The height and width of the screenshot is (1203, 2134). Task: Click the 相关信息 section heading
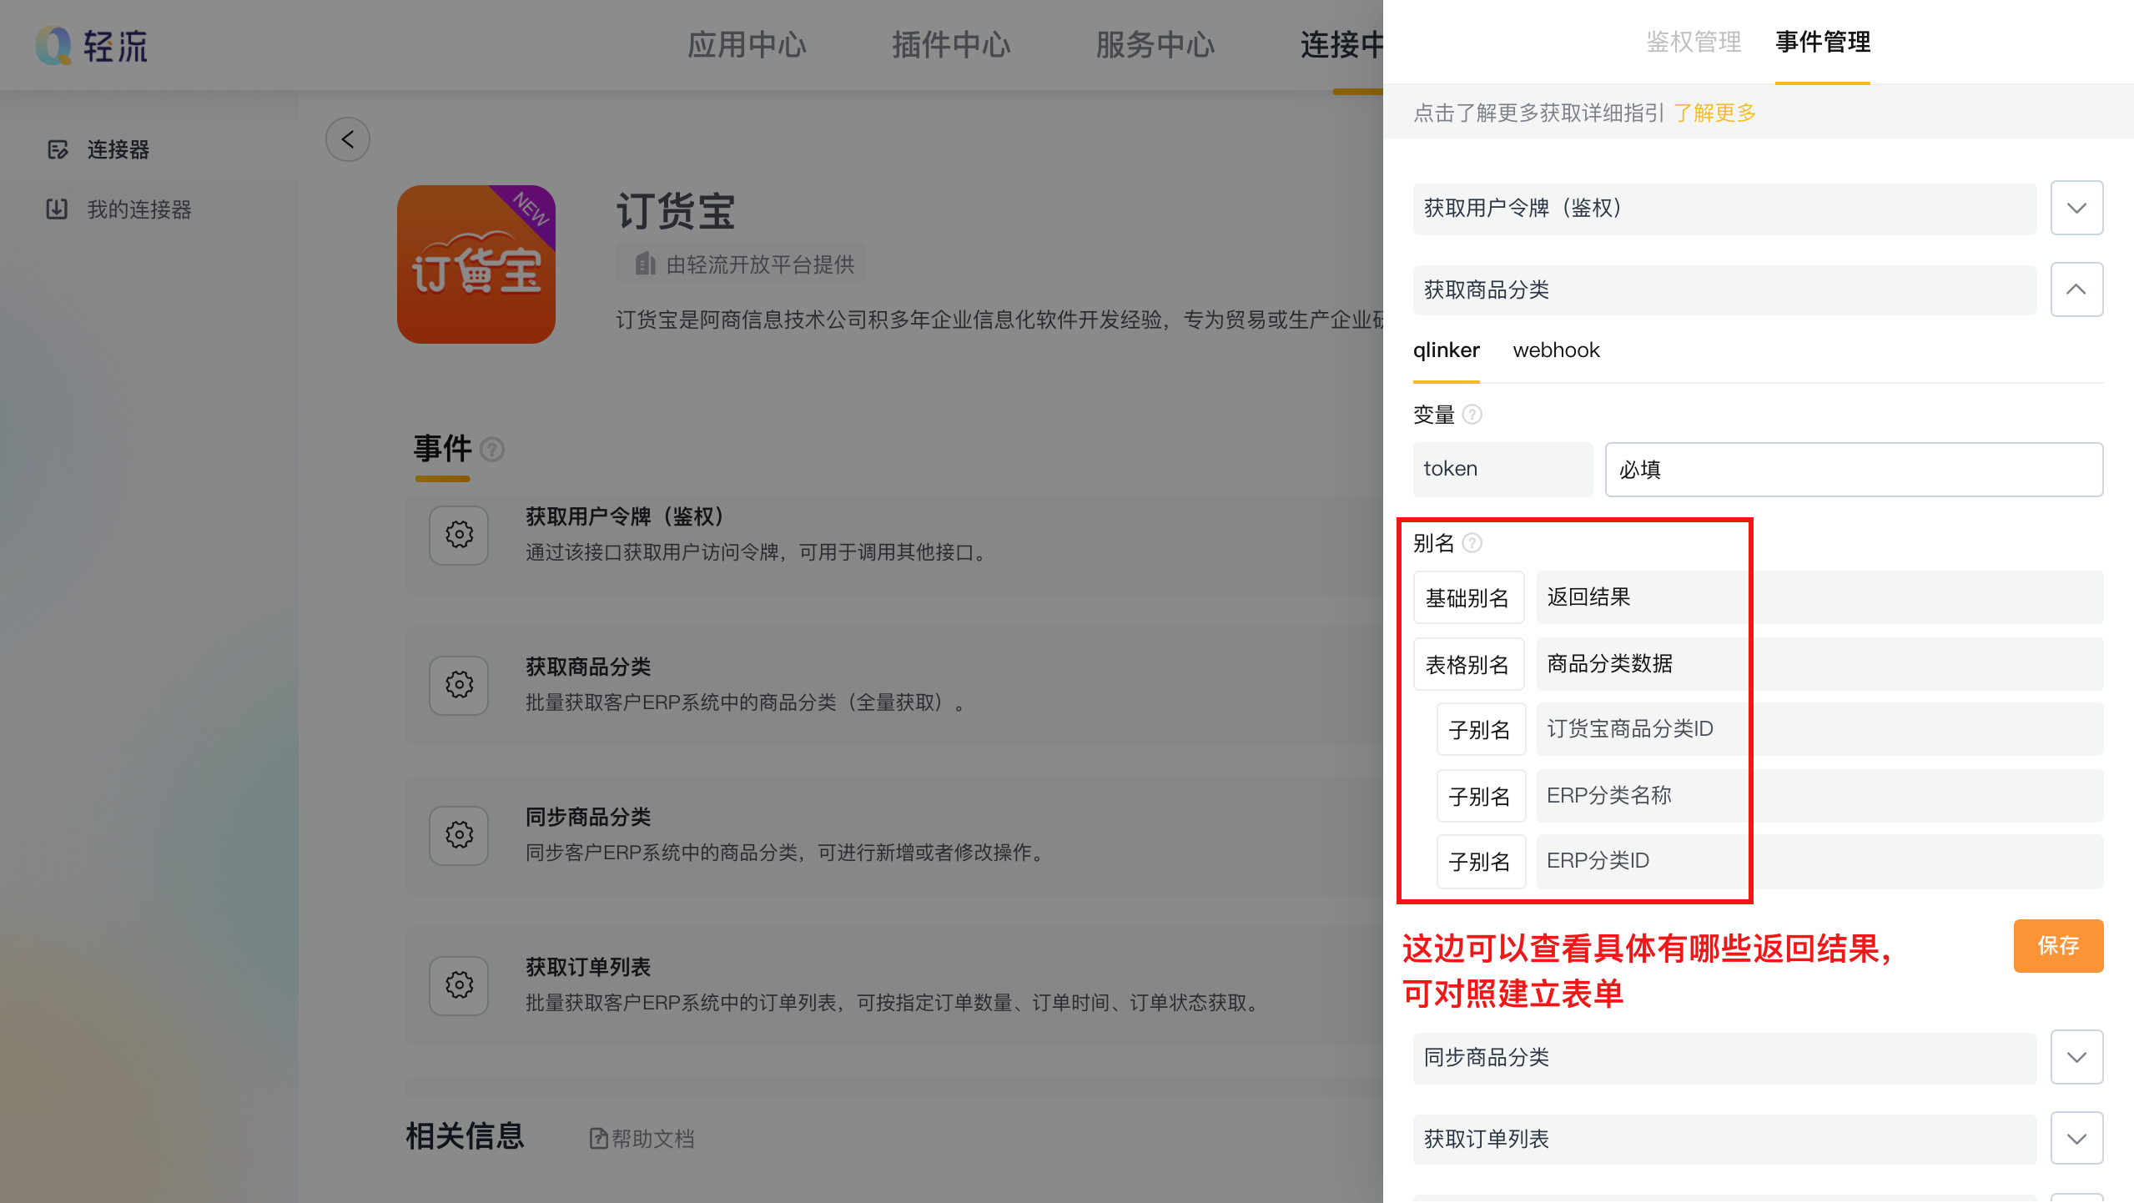[465, 1136]
